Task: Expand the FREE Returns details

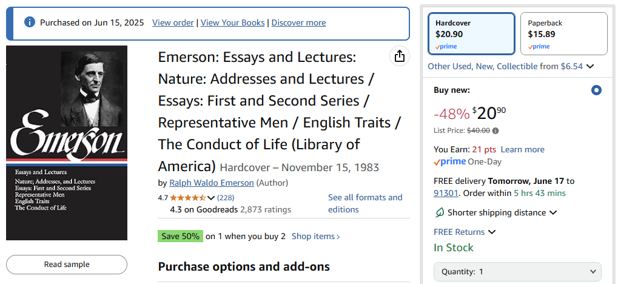Action: [x=465, y=232]
